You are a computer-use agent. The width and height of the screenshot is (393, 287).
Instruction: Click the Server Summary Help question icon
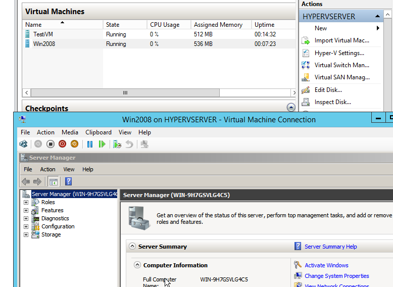click(x=298, y=246)
